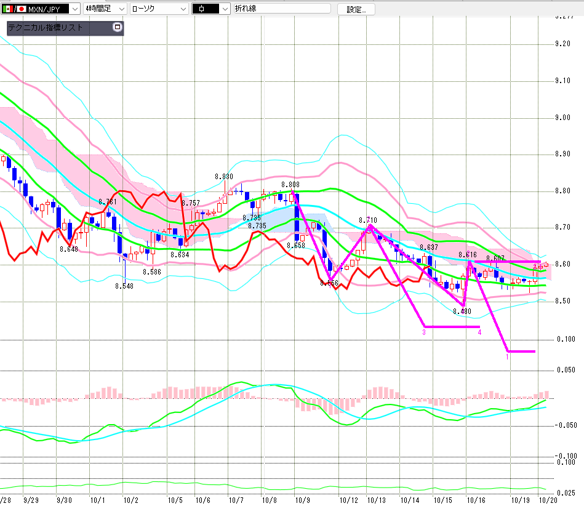Expand the テクニカル指標リスト panel icon
The height and width of the screenshot is (506, 584).
[x=118, y=27]
